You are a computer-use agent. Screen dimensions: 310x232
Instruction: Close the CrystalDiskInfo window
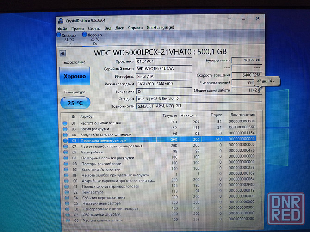pyautogui.click(x=258, y=18)
